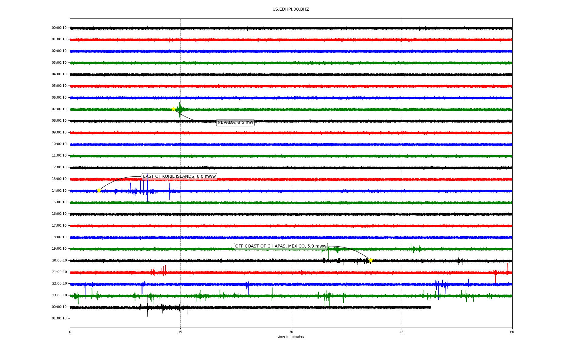The width and height of the screenshot is (582, 364).
Task: Click the Chiapas Mexico event star marker
Action: tap(370, 260)
